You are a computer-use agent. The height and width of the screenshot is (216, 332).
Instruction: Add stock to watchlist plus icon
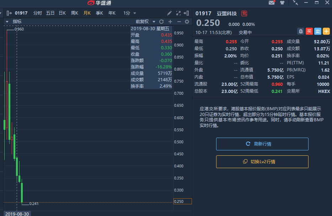(x=326, y=31)
